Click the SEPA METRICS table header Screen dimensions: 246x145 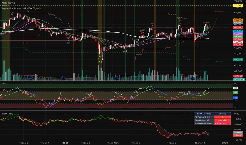pyautogui.click(x=204, y=114)
